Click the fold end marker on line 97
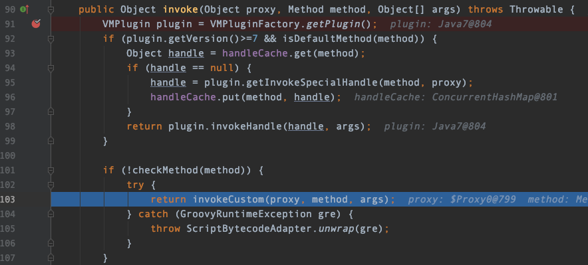This screenshot has width=588, height=265. [51, 112]
